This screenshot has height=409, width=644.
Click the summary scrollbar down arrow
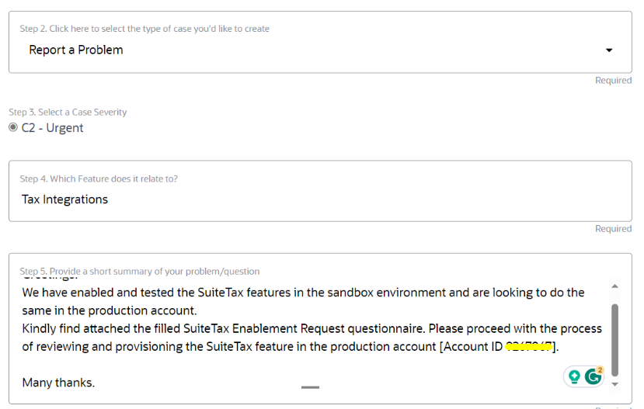click(615, 383)
